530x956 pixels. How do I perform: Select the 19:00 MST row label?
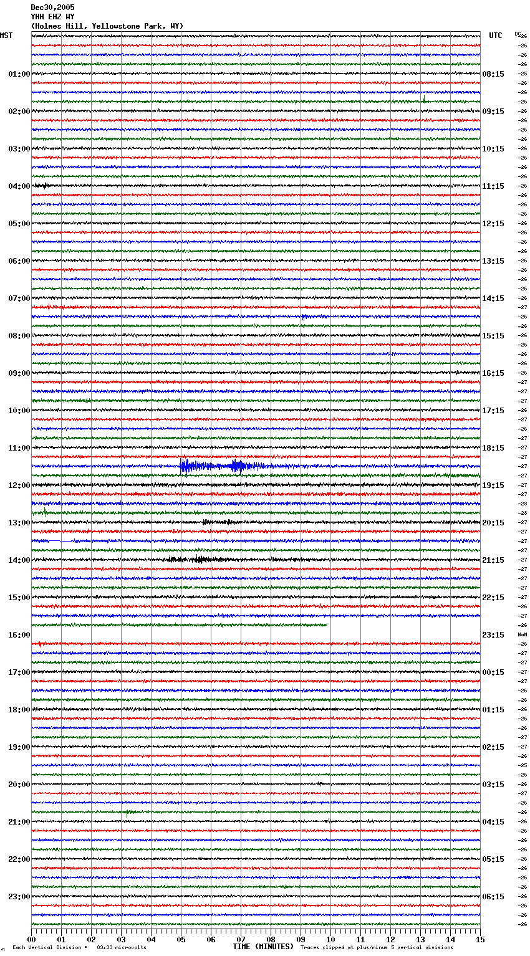click(19, 747)
